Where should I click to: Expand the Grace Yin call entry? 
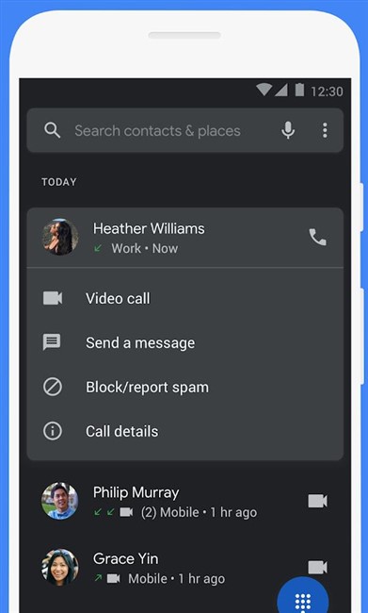(x=185, y=568)
